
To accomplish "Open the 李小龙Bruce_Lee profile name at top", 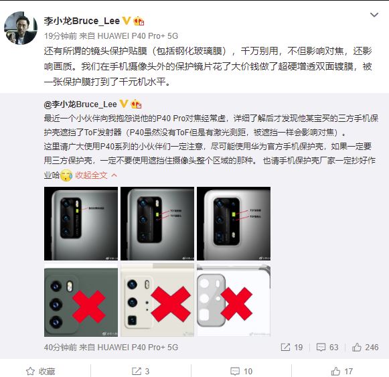I will tap(82, 21).
